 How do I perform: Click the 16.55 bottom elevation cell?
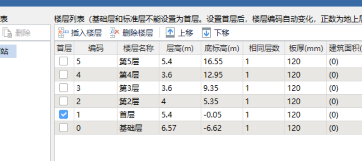[222, 62]
